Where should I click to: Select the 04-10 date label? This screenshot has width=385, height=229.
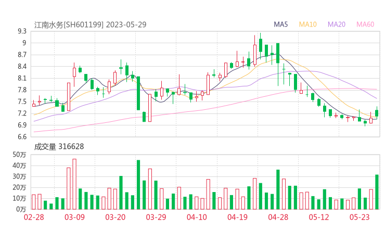pos(197,217)
